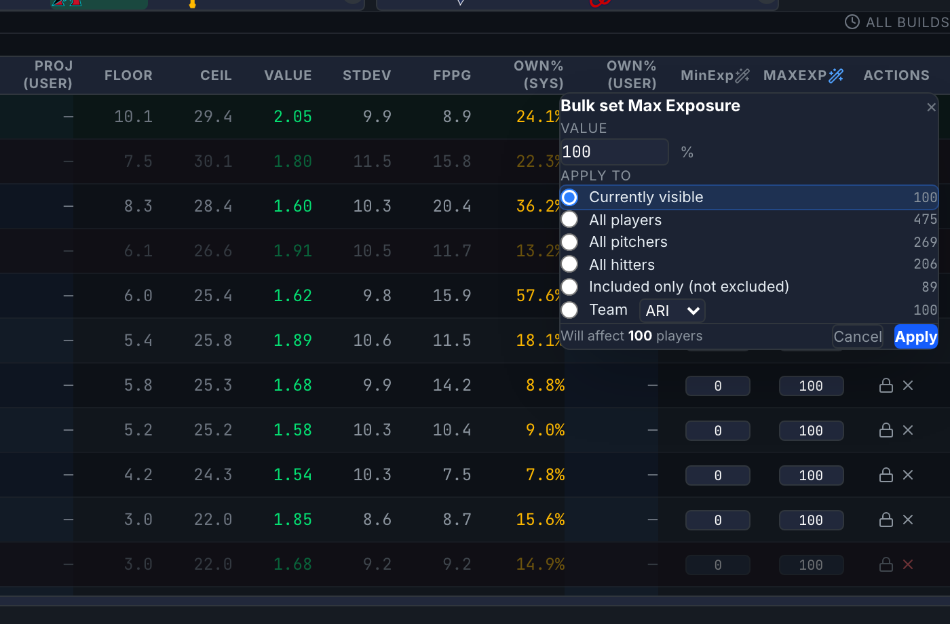Exclude the player in the 8.8% row

point(908,385)
